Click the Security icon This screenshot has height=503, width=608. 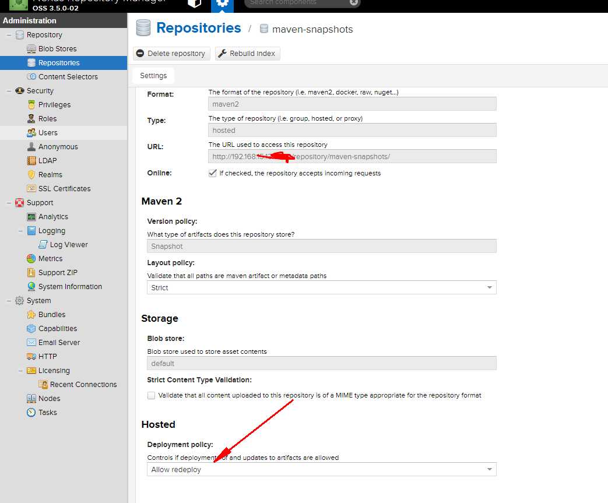(19, 91)
